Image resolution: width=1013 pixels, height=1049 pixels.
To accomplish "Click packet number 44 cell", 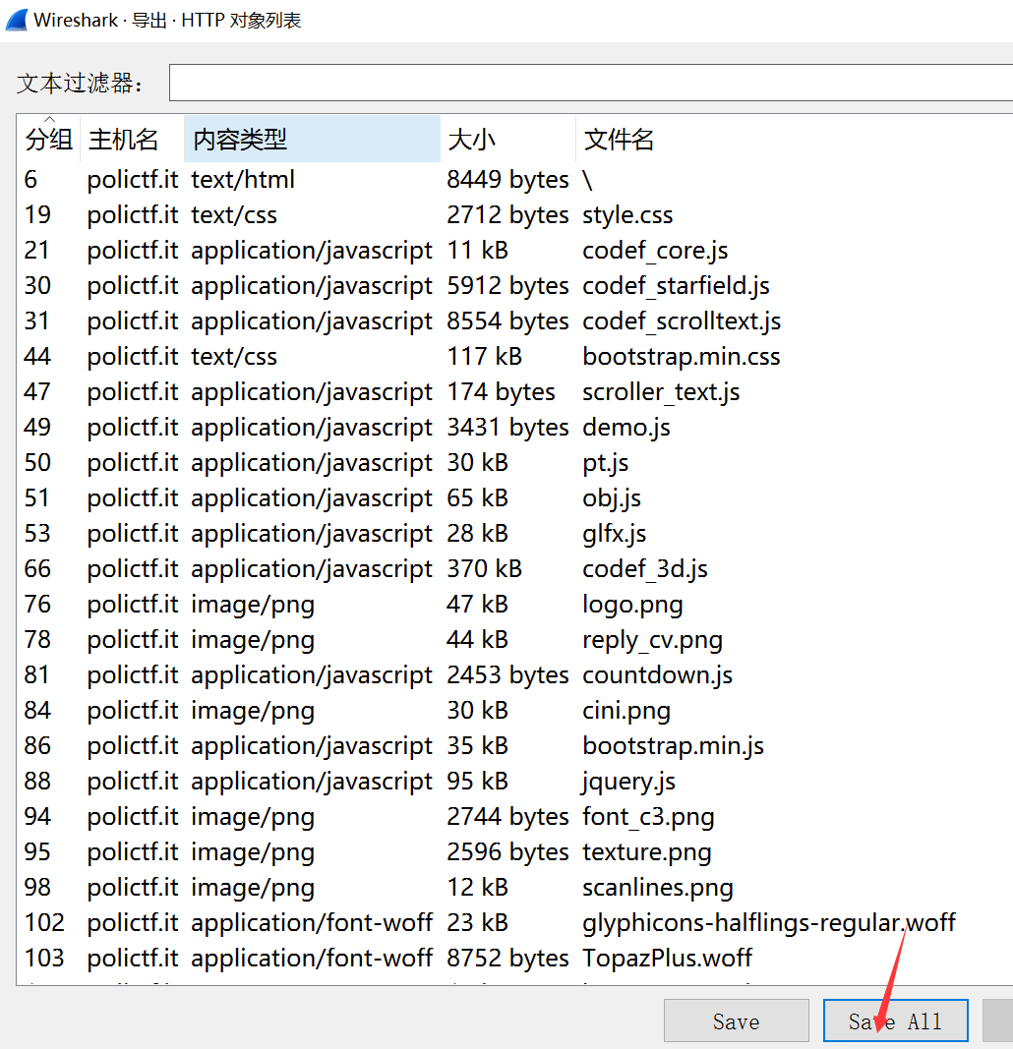I will click(x=37, y=357).
